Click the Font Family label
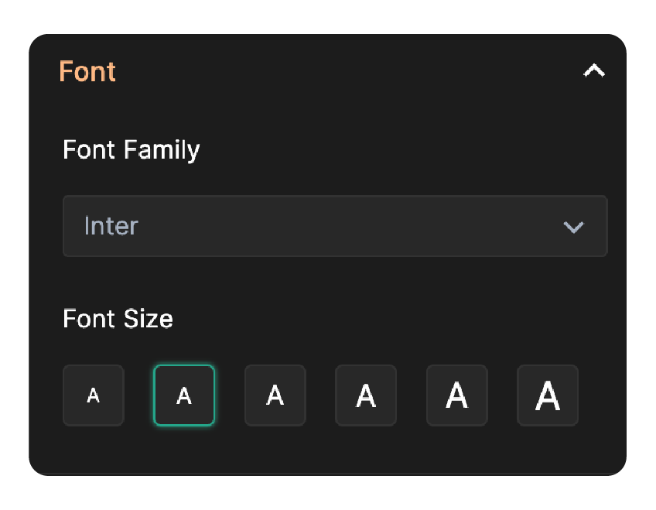Viewport: 656px width, 510px height. [x=131, y=150]
